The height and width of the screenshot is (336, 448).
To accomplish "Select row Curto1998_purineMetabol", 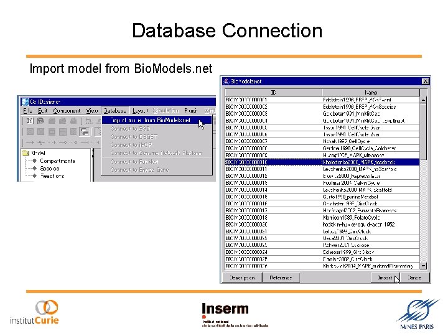I will click(322, 197).
